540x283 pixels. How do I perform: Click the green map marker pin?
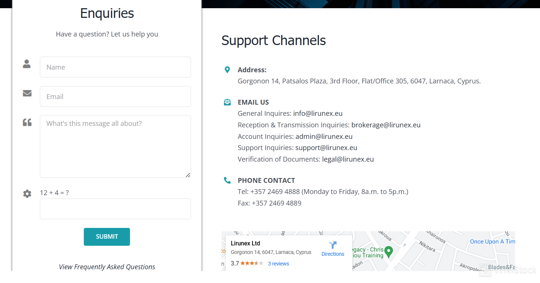[388, 252]
